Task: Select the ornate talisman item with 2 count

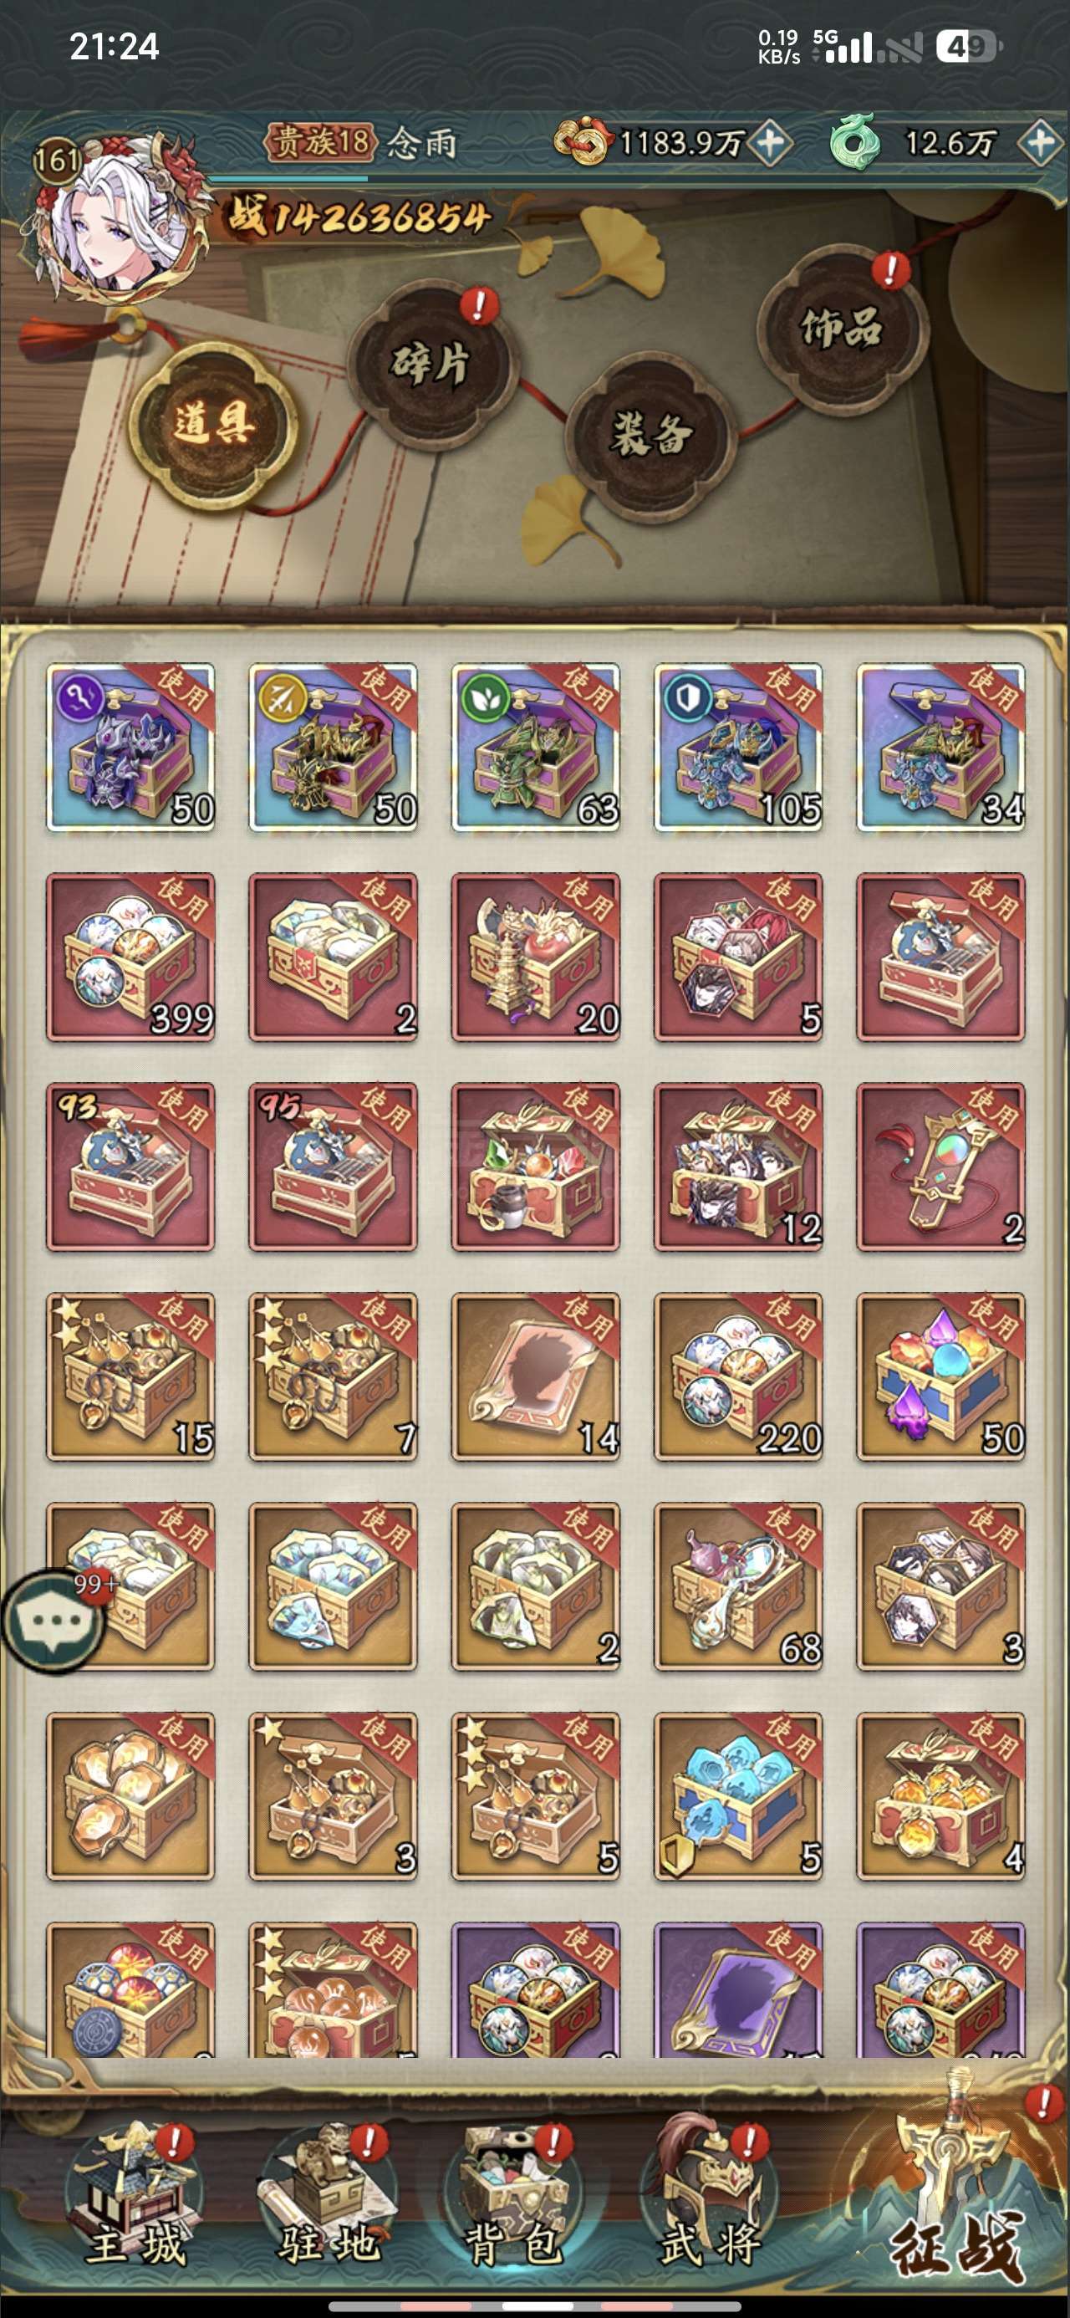Action: click(940, 1167)
